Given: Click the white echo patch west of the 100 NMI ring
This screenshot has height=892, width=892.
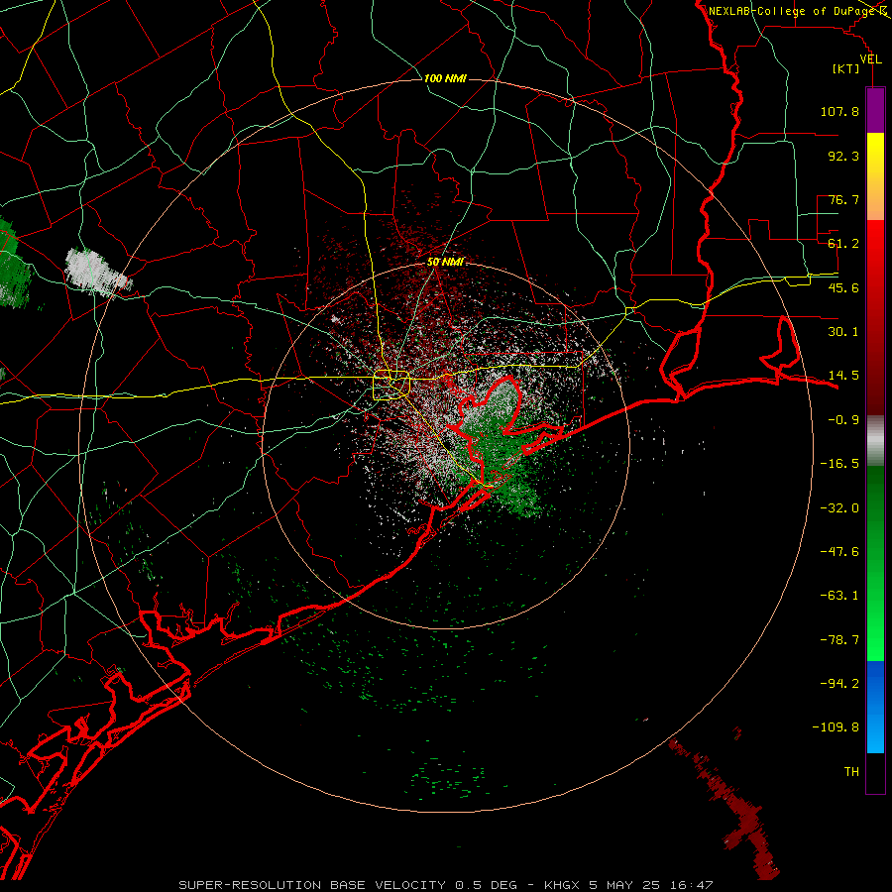Looking at the screenshot, I should 97,272.
